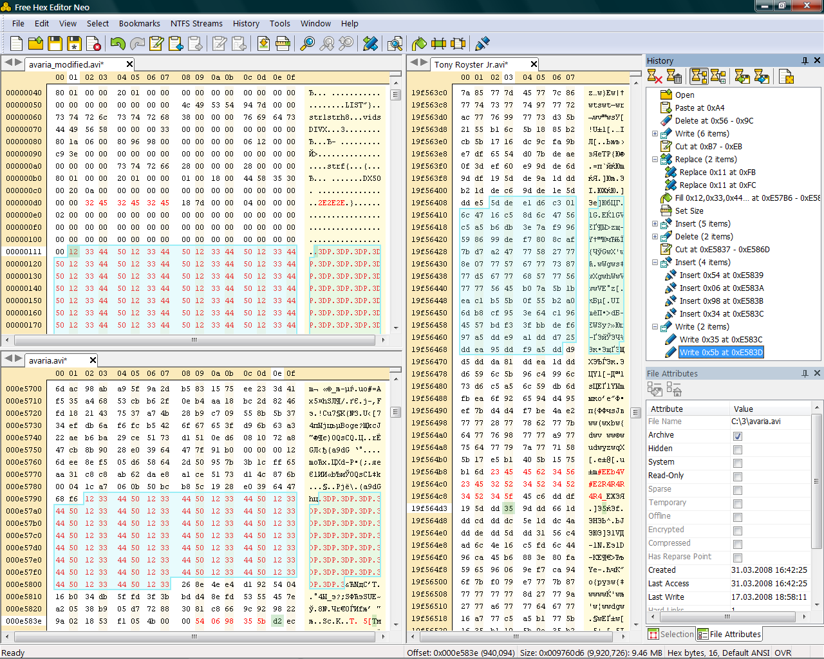Pin the History panel with pushpin icon
Screen dimensions: 824x659
click(x=805, y=60)
